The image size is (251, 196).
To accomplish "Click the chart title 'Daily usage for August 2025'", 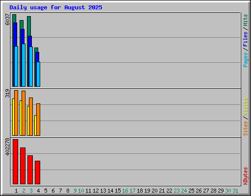I will [x=56, y=7].
